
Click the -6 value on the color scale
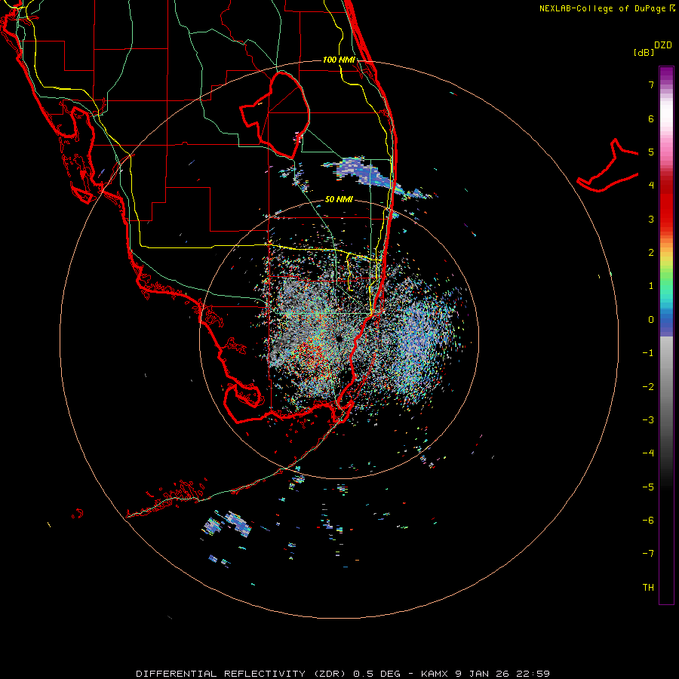[648, 521]
